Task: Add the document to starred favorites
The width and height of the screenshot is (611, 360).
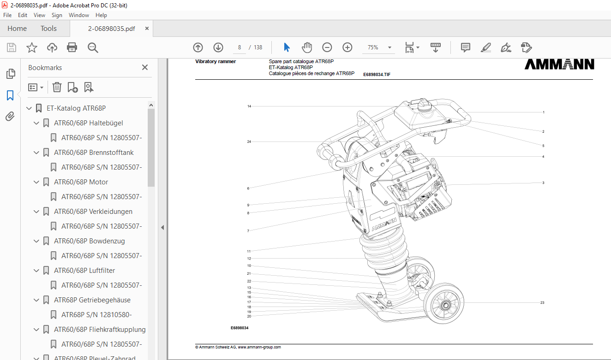Action: [x=32, y=47]
